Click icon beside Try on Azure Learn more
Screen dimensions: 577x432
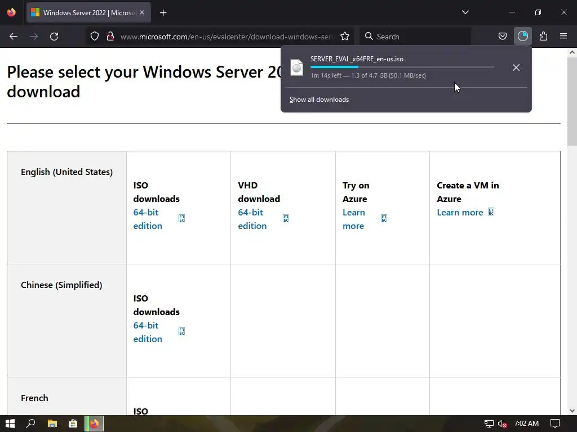(x=384, y=219)
